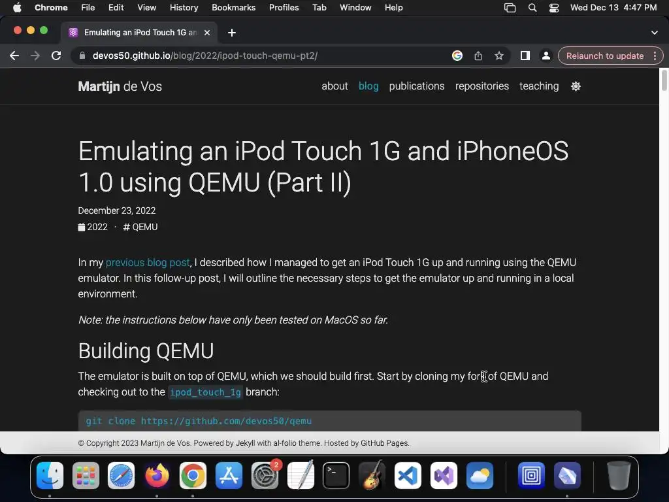Image resolution: width=669 pixels, height=502 pixels.
Task: Open Chrome's three-dot menu
Action: click(x=655, y=56)
